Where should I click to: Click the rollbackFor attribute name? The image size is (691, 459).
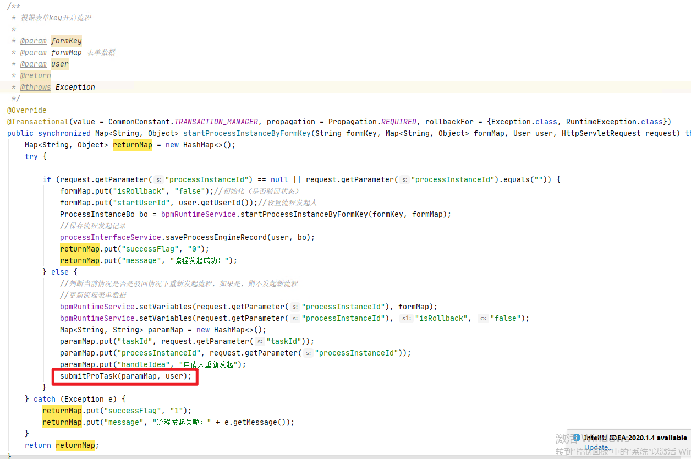coord(449,122)
